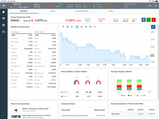This screenshot has height=119, width=159.
Task: Select the 1M chart period
Action: pos(86,27)
